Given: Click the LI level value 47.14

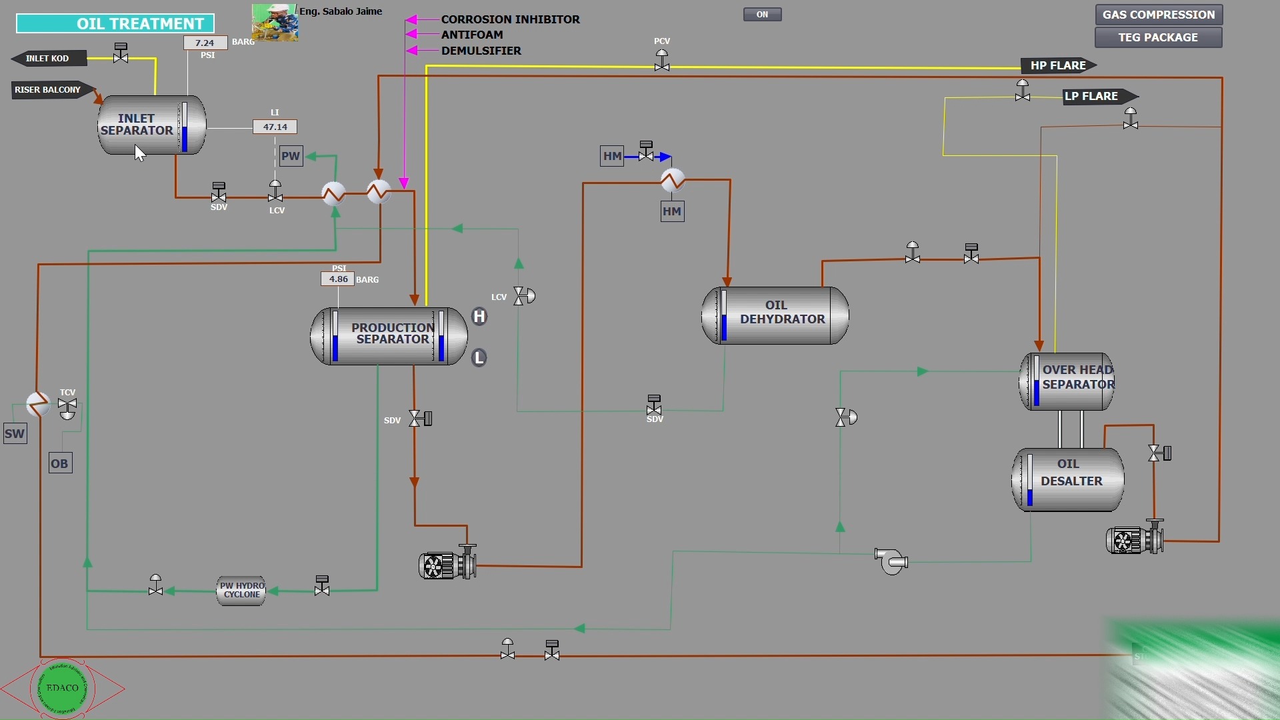Looking at the screenshot, I should tap(275, 127).
